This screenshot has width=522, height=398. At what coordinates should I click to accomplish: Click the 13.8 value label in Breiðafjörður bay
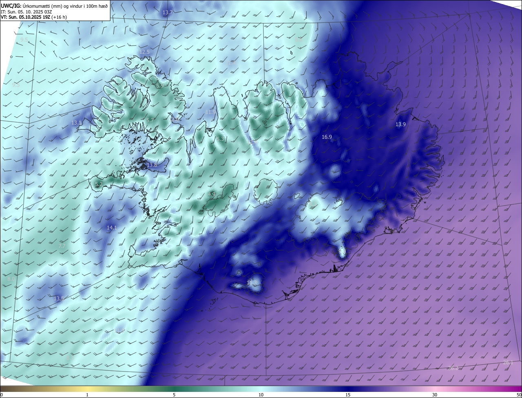click(152, 165)
